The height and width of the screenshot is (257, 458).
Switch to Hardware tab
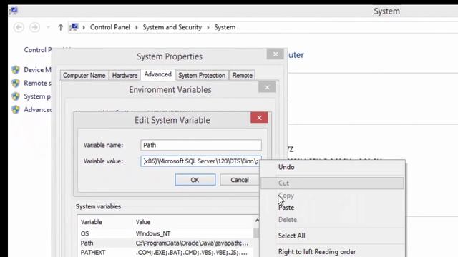click(125, 75)
